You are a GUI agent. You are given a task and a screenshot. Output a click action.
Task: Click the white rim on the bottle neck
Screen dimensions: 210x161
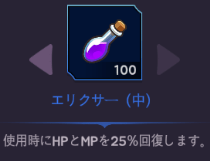116,31
